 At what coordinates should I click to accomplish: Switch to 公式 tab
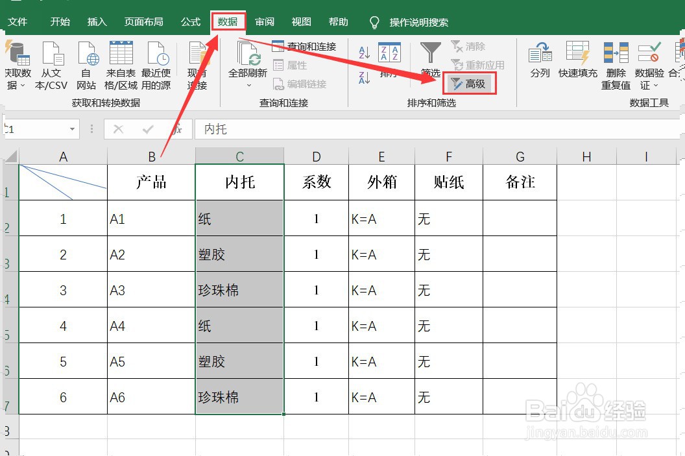191,22
